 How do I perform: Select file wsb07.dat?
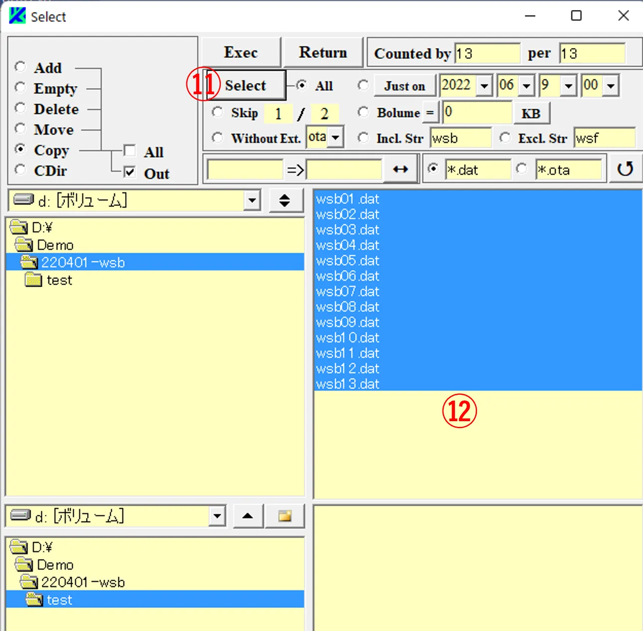(478, 292)
